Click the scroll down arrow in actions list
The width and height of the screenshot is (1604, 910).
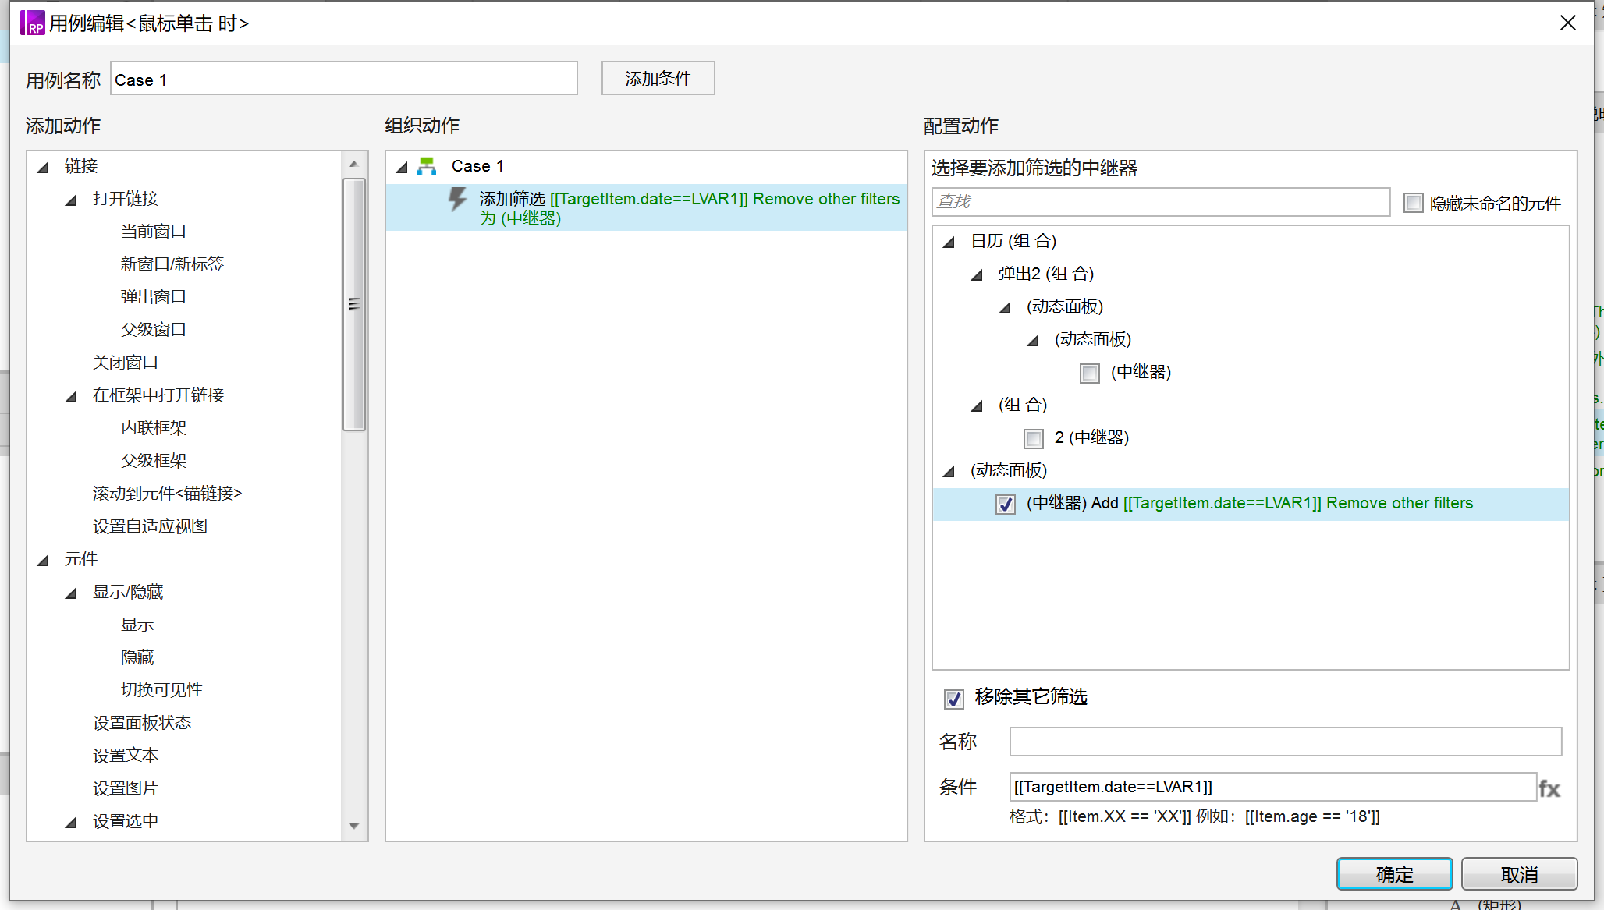pyautogui.click(x=353, y=826)
